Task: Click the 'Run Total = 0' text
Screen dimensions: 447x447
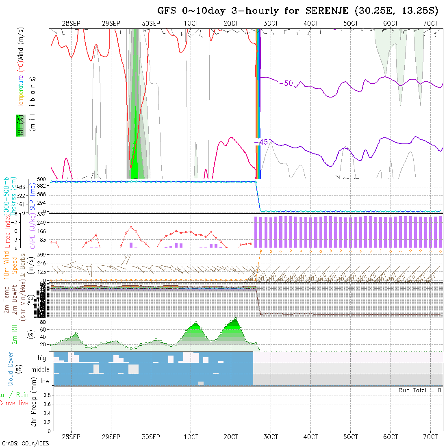Action: point(420,390)
